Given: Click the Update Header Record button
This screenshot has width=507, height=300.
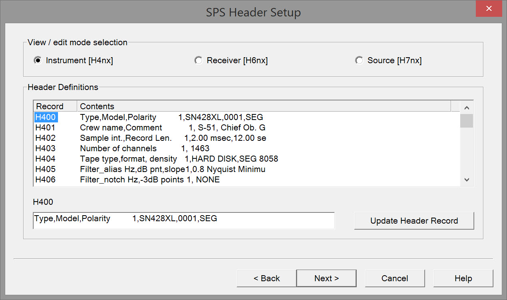Looking at the screenshot, I should (x=414, y=221).
